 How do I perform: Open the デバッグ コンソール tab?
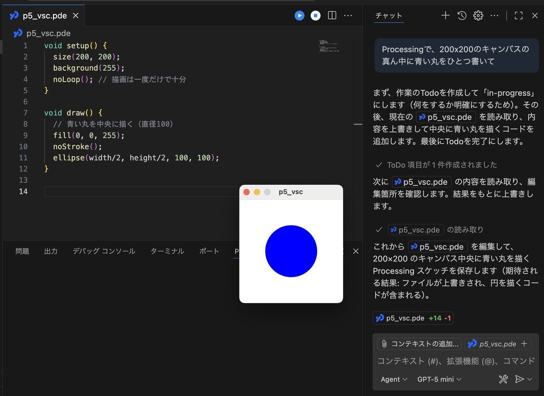104,251
